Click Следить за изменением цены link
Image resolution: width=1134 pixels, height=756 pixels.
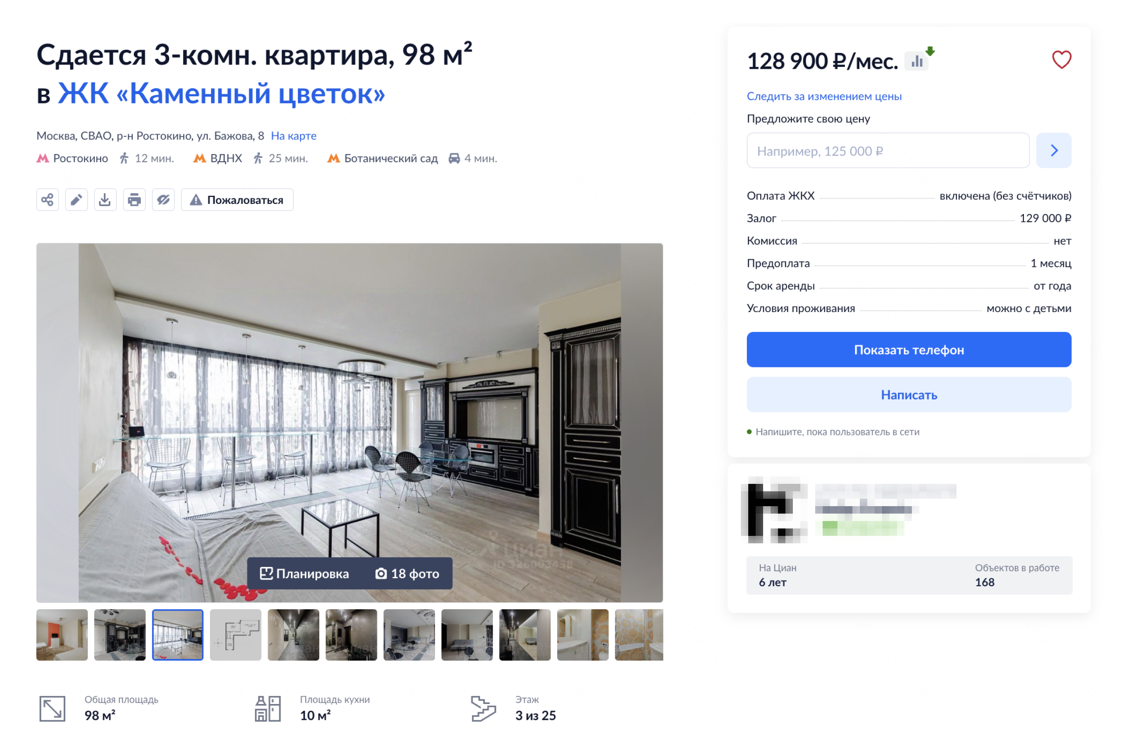pyautogui.click(x=824, y=96)
